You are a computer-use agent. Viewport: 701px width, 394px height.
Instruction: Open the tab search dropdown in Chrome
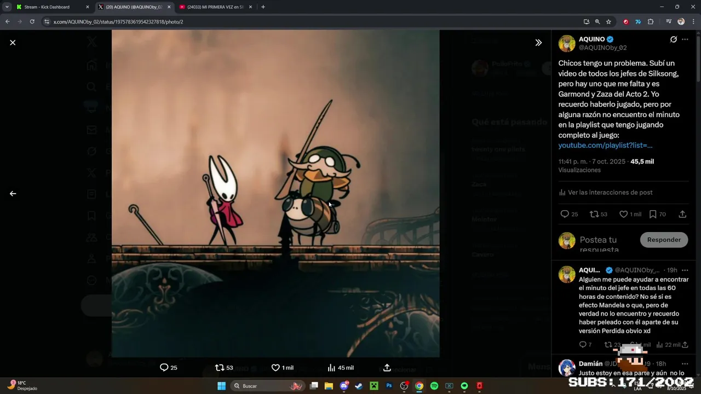pos(7,7)
